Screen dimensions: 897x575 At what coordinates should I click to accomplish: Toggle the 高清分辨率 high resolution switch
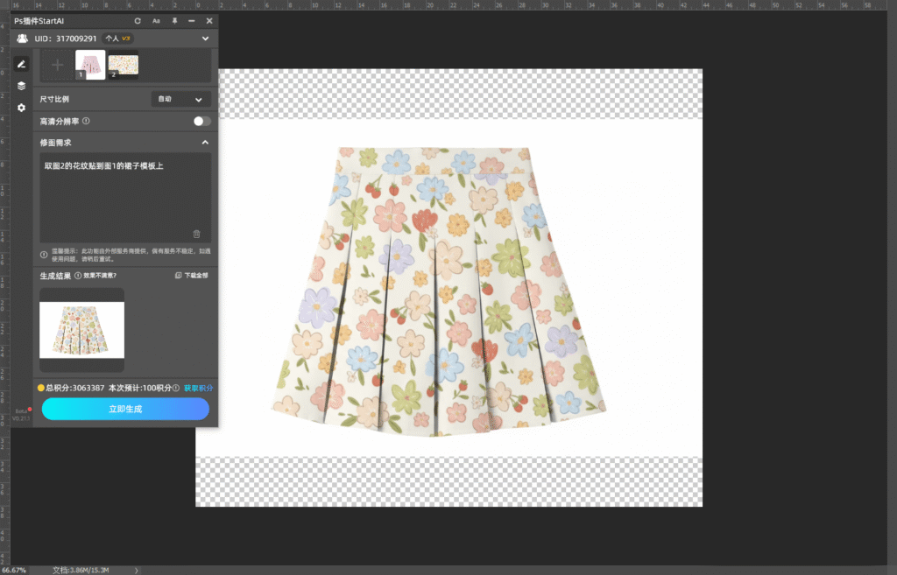[201, 121]
